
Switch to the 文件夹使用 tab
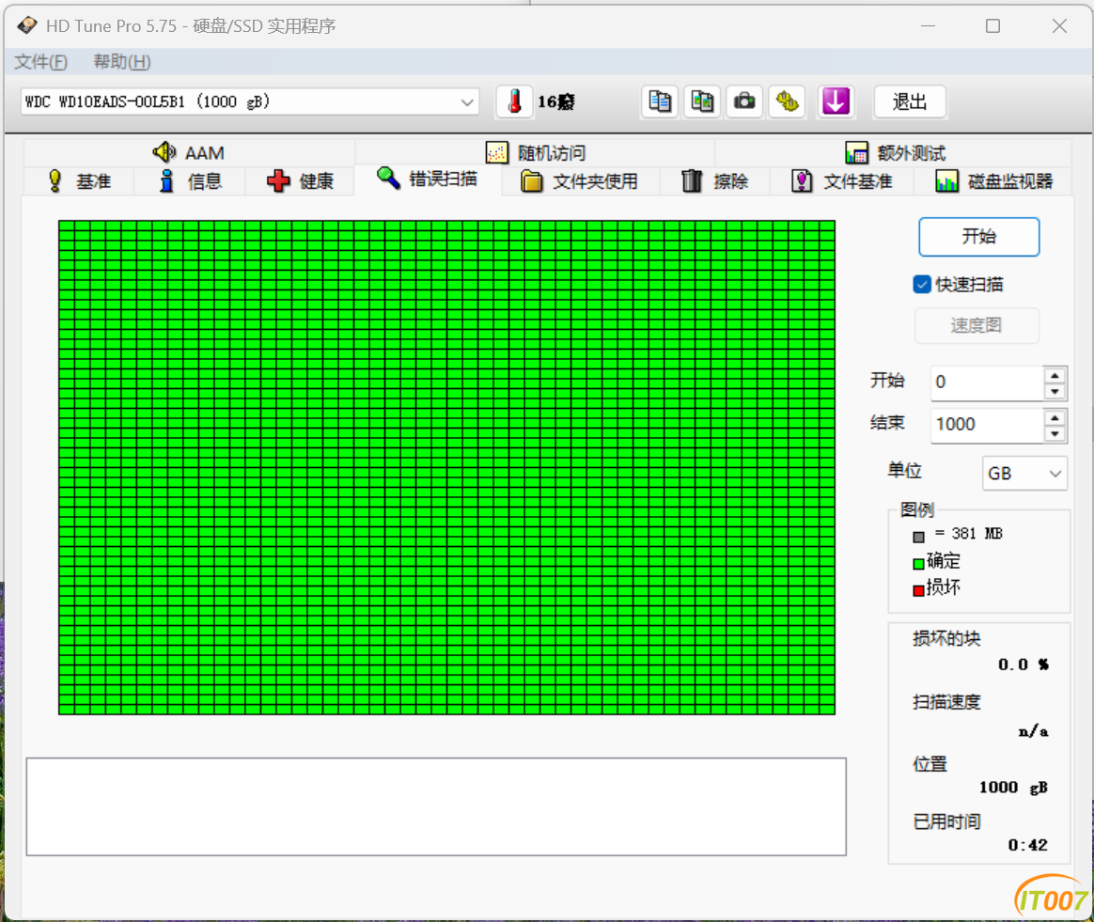[580, 181]
